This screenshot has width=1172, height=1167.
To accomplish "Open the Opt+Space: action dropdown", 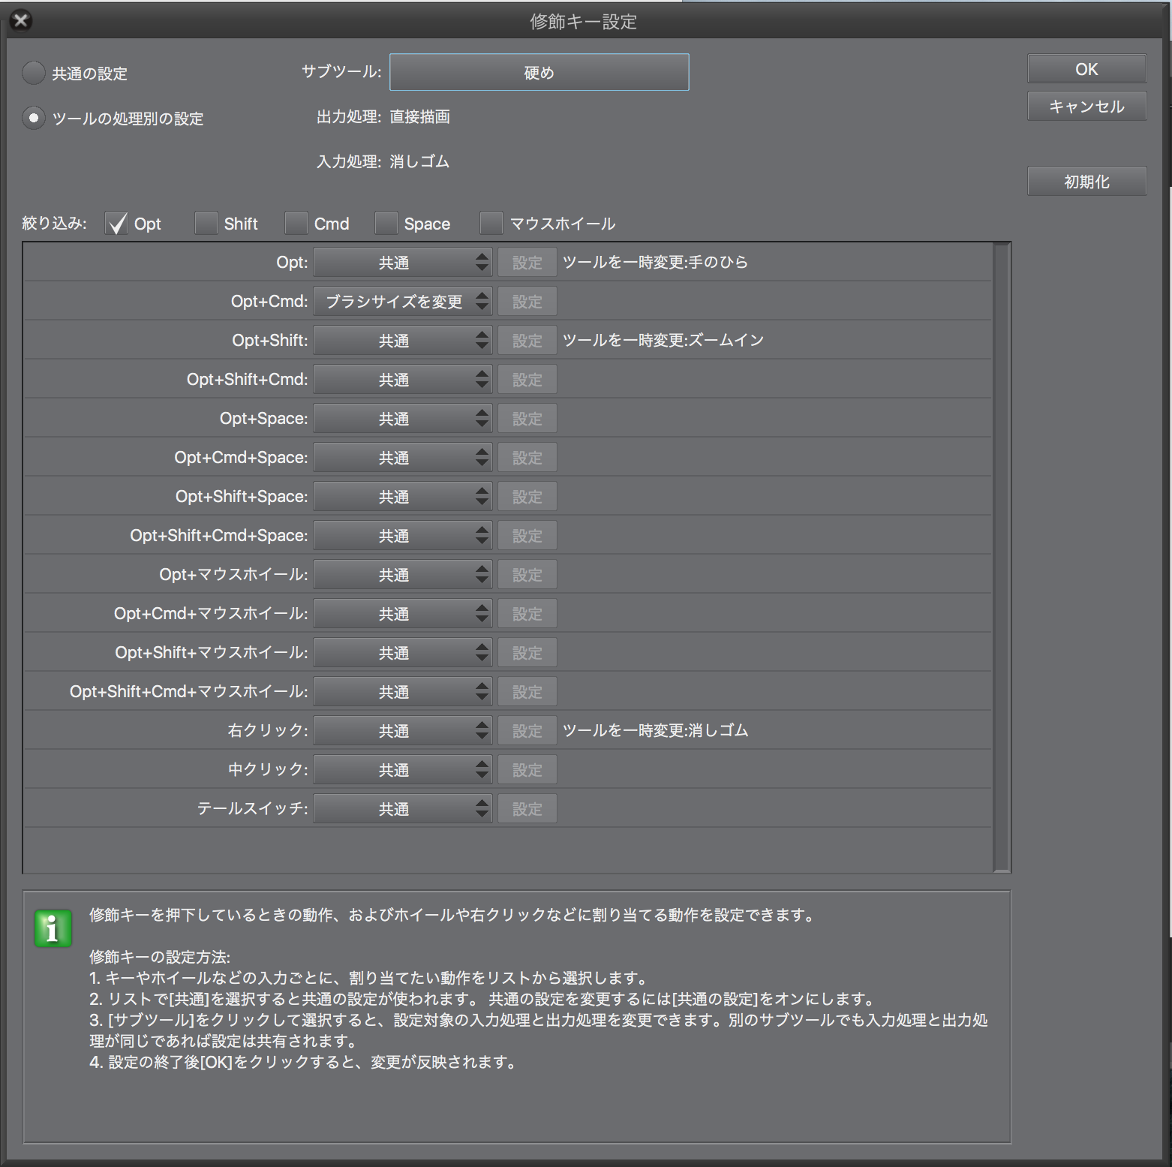I will tap(403, 419).
